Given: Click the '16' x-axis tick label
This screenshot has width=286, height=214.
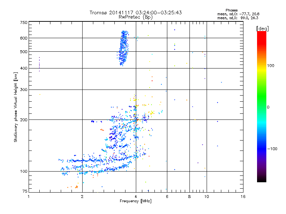Looking at the screenshot, I should pyautogui.click(x=243, y=197).
